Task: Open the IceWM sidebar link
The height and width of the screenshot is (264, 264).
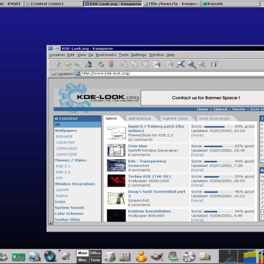Action: coord(62,190)
